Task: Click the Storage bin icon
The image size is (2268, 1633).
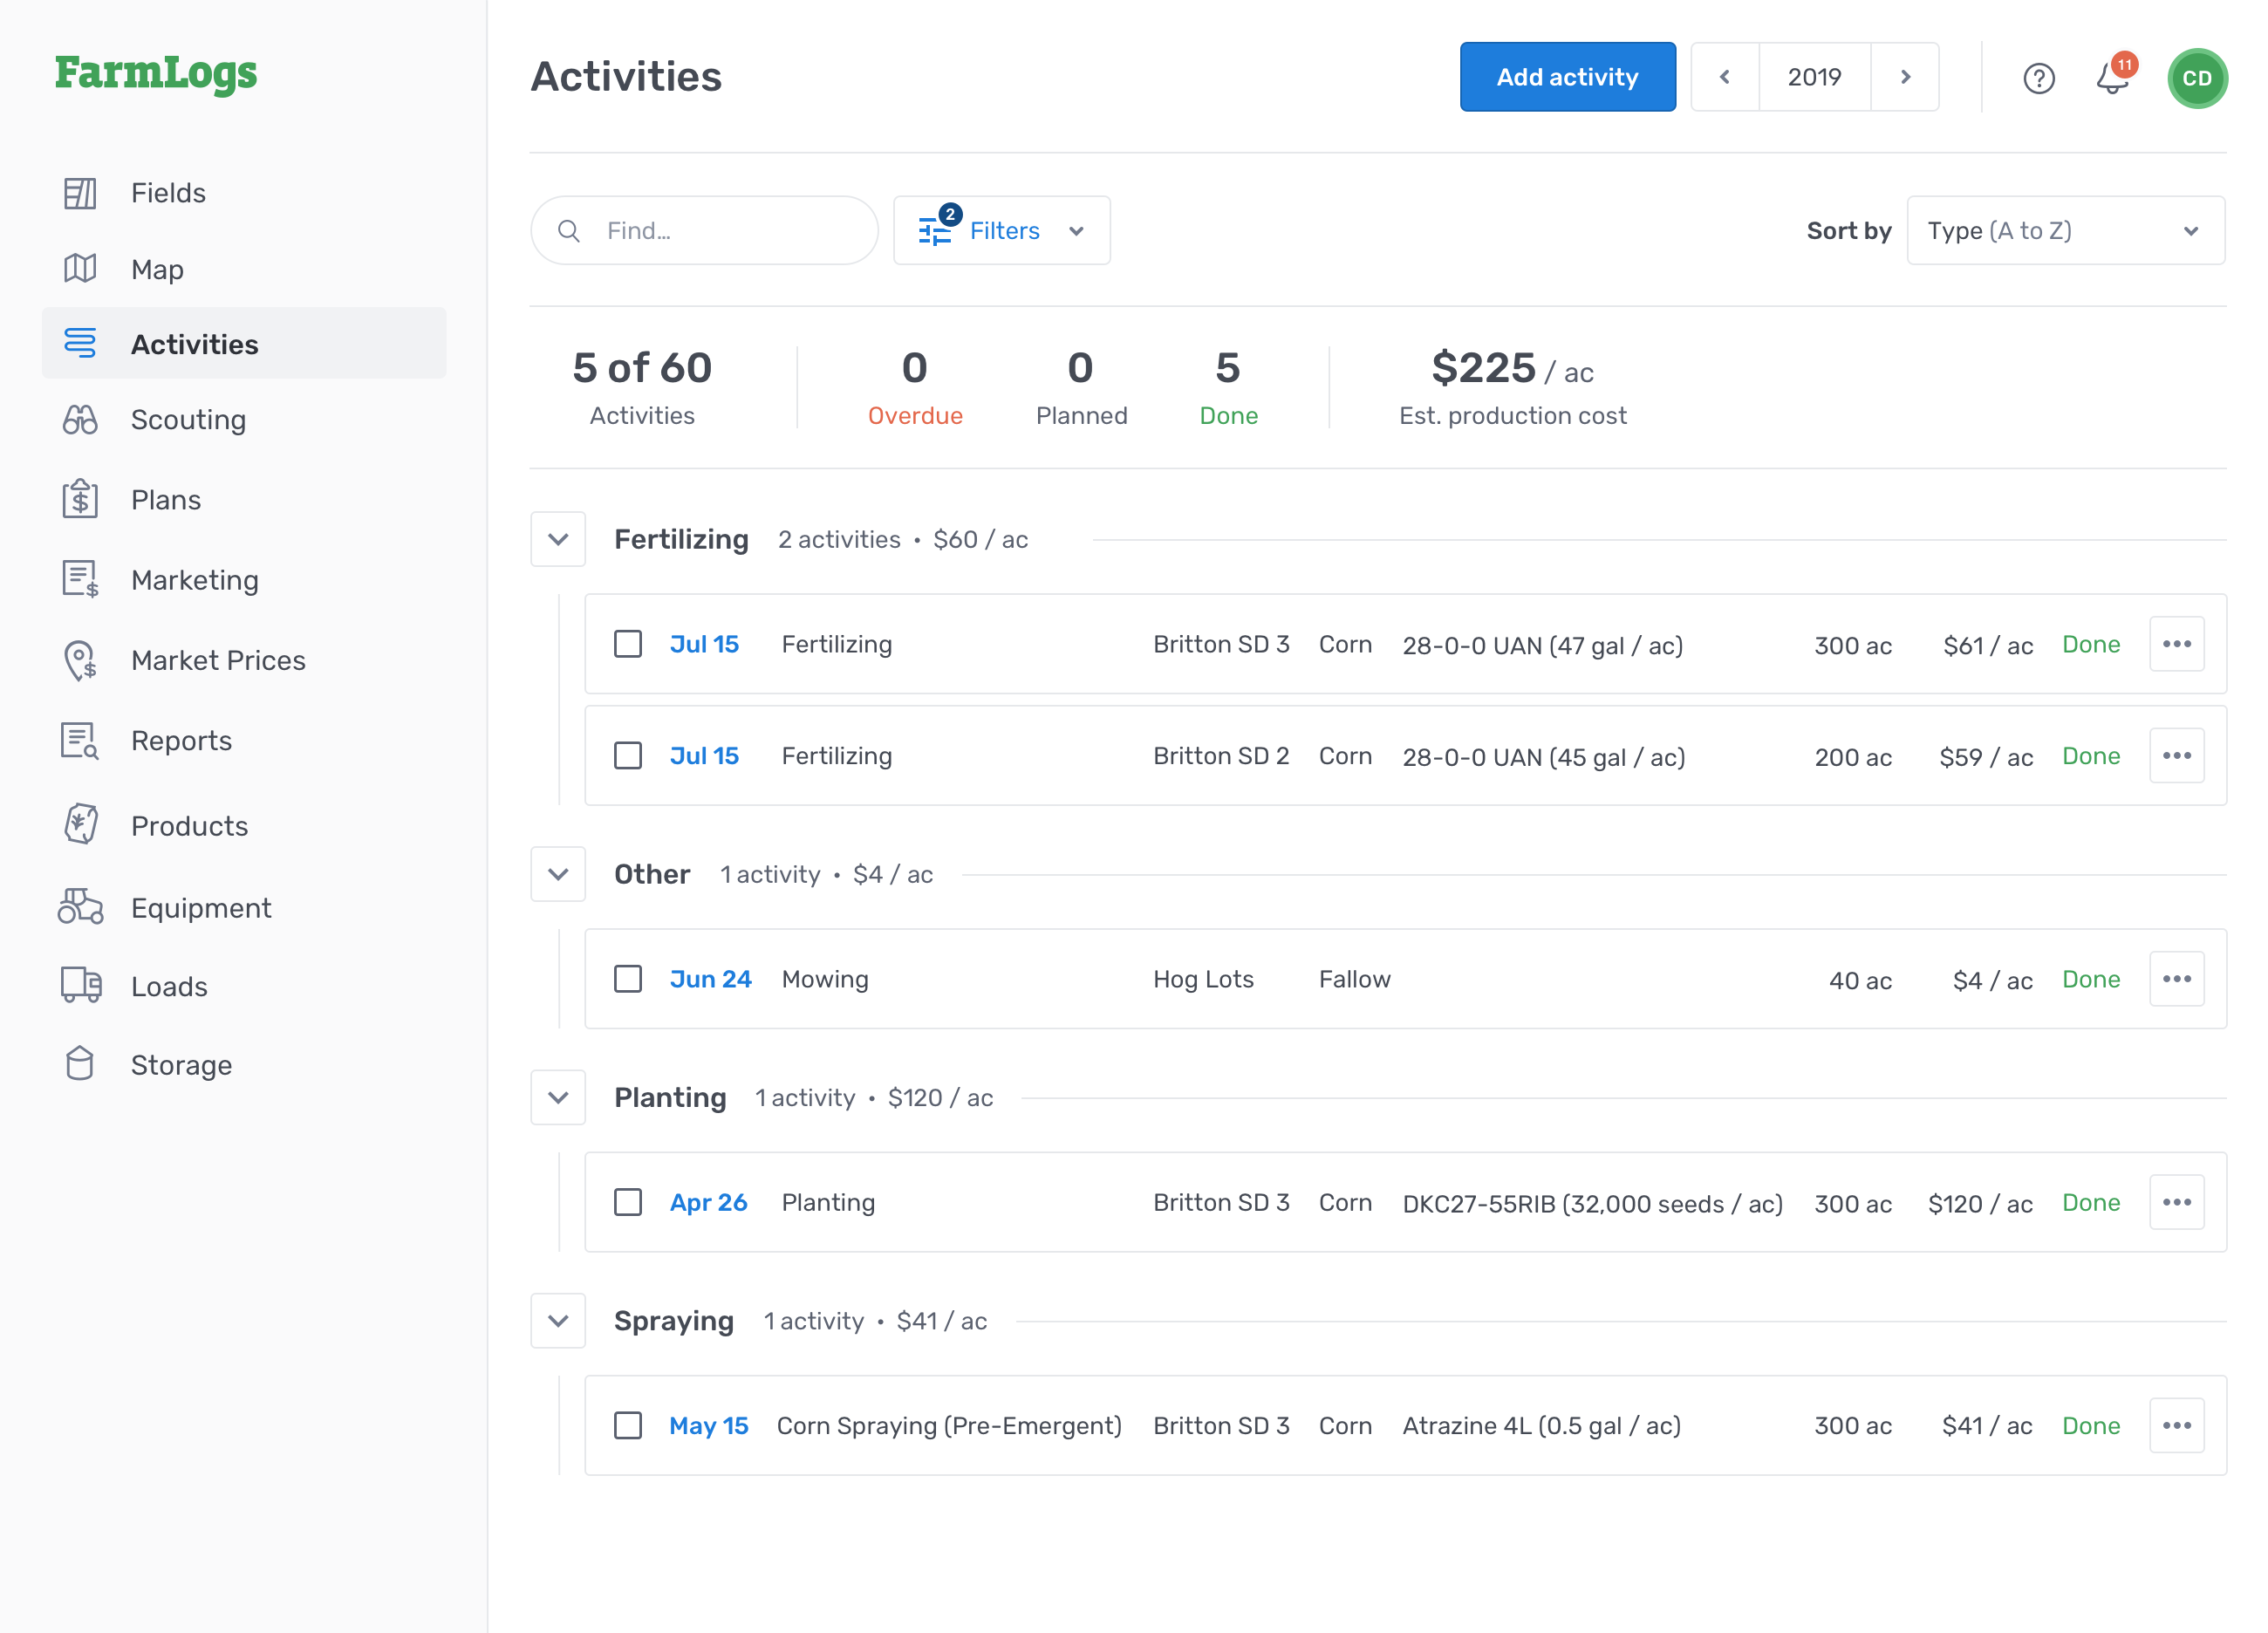Action: 80,1064
